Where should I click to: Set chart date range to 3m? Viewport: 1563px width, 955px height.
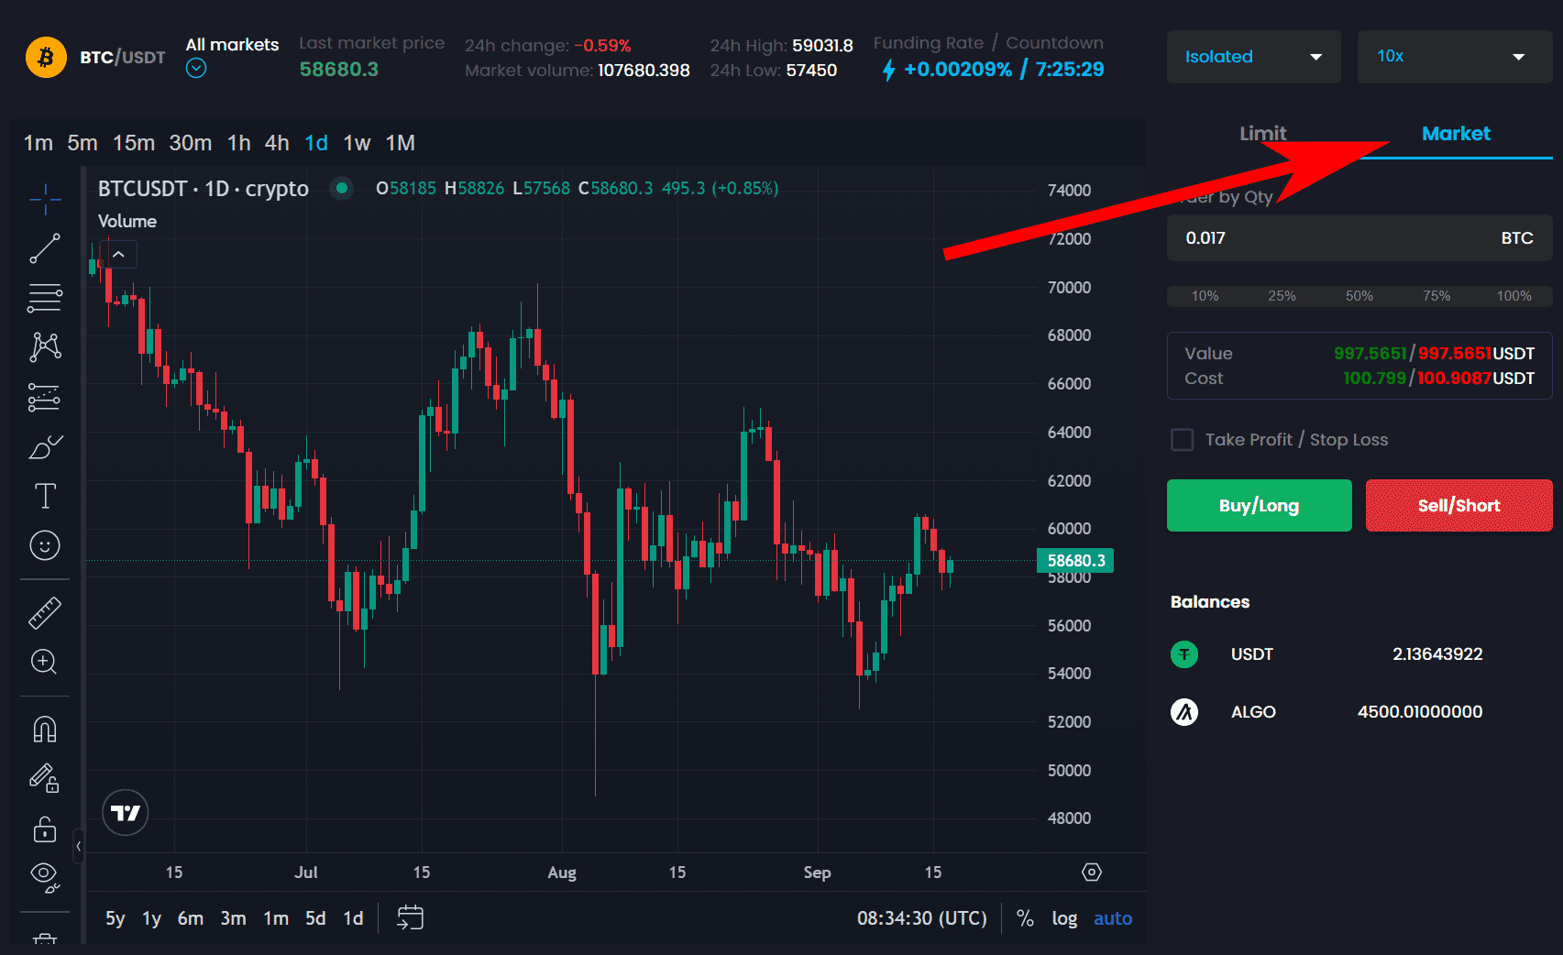click(233, 918)
